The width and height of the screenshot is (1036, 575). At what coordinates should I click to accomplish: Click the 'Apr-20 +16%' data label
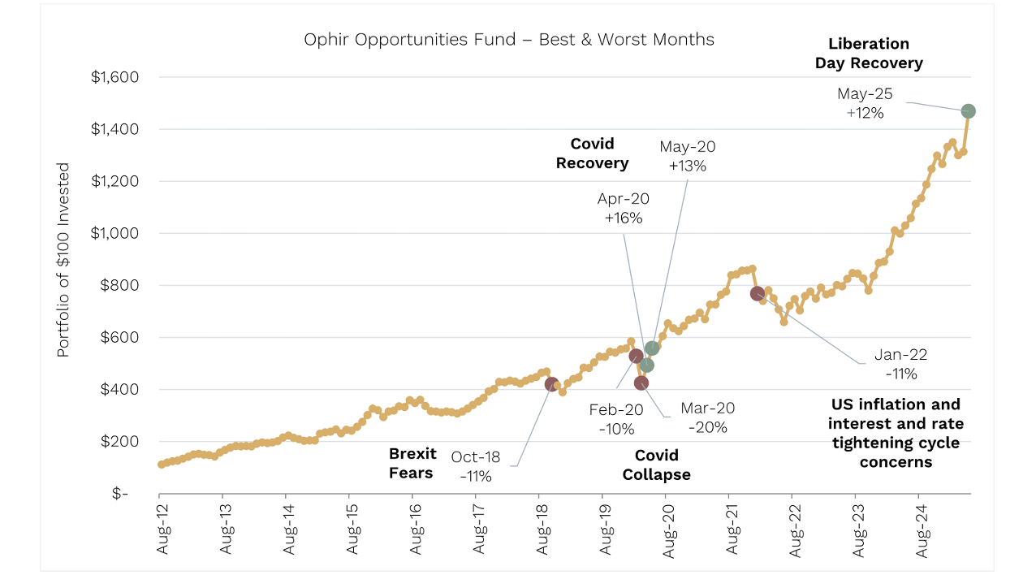623,208
